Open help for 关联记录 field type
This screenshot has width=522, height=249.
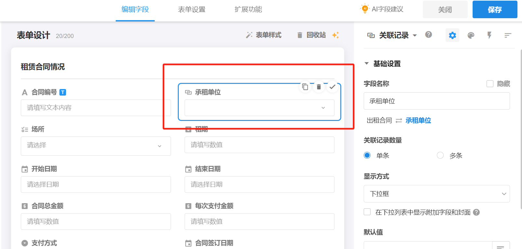[x=429, y=34]
